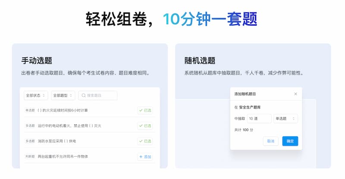Click checkmark icon on 电动机着火 row
Screen dimensions: 345x179
[x=141, y=126]
